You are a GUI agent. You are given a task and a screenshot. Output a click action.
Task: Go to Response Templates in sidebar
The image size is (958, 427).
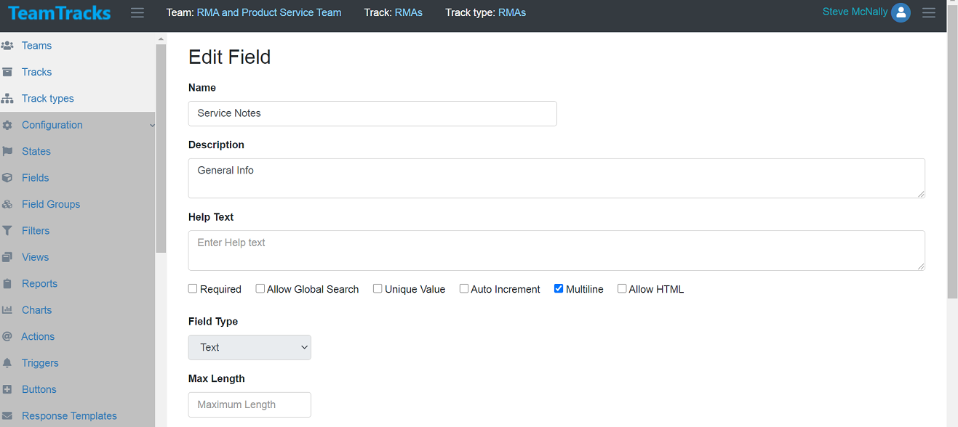[69, 416]
